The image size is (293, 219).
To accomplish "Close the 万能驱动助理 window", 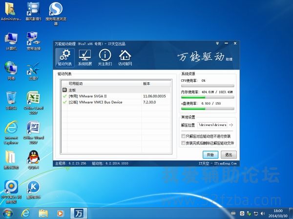I will (x=235, y=43).
